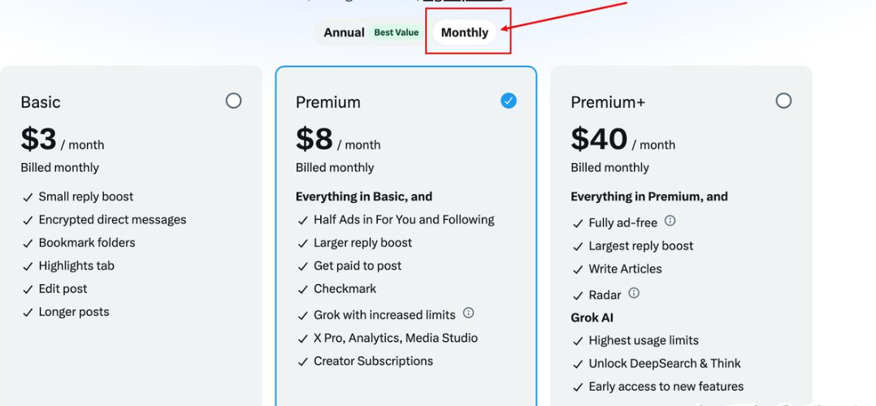
Task: Click the blue checkmark on the Premium card
Action: 509,101
